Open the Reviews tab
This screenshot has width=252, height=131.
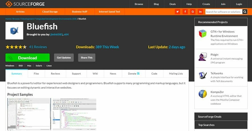(x=55, y=74)
